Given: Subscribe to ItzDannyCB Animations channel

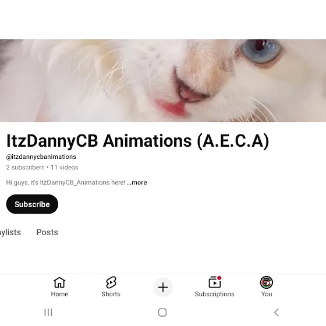Looking at the screenshot, I should click(32, 204).
